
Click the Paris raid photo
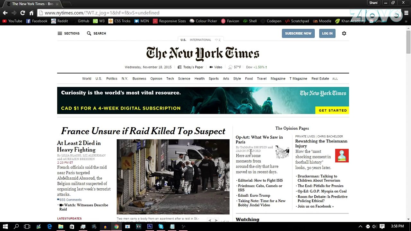(173, 177)
